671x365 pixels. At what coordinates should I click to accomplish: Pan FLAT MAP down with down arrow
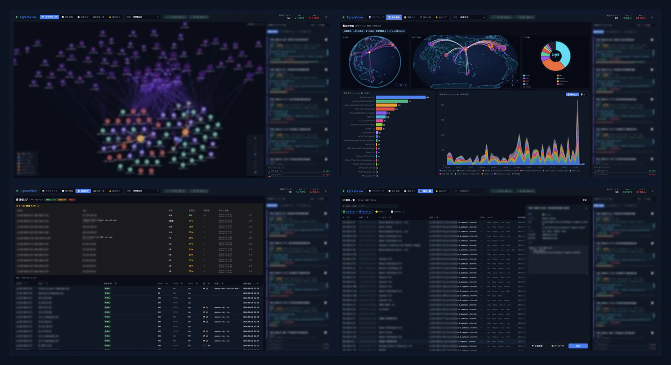pos(512,85)
